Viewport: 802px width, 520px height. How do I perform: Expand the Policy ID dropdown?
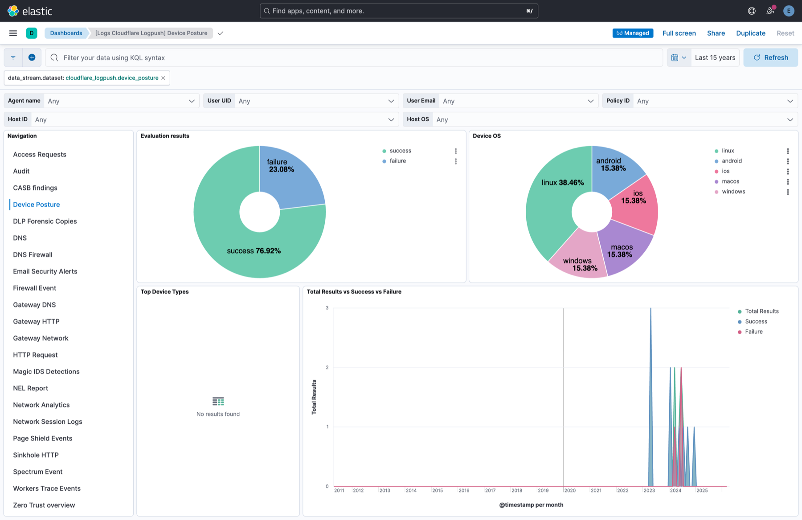(x=715, y=101)
